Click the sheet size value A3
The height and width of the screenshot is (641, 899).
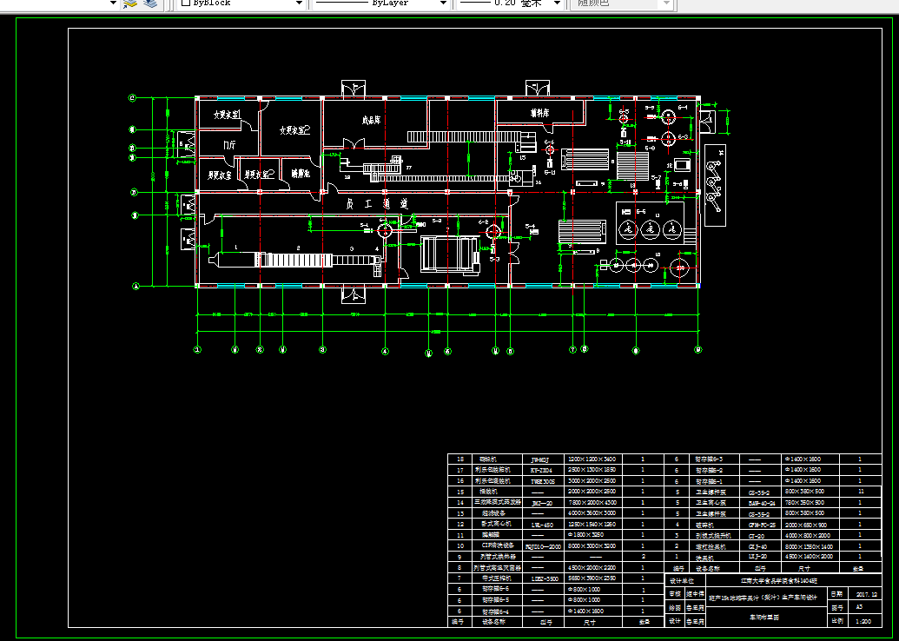859,606
